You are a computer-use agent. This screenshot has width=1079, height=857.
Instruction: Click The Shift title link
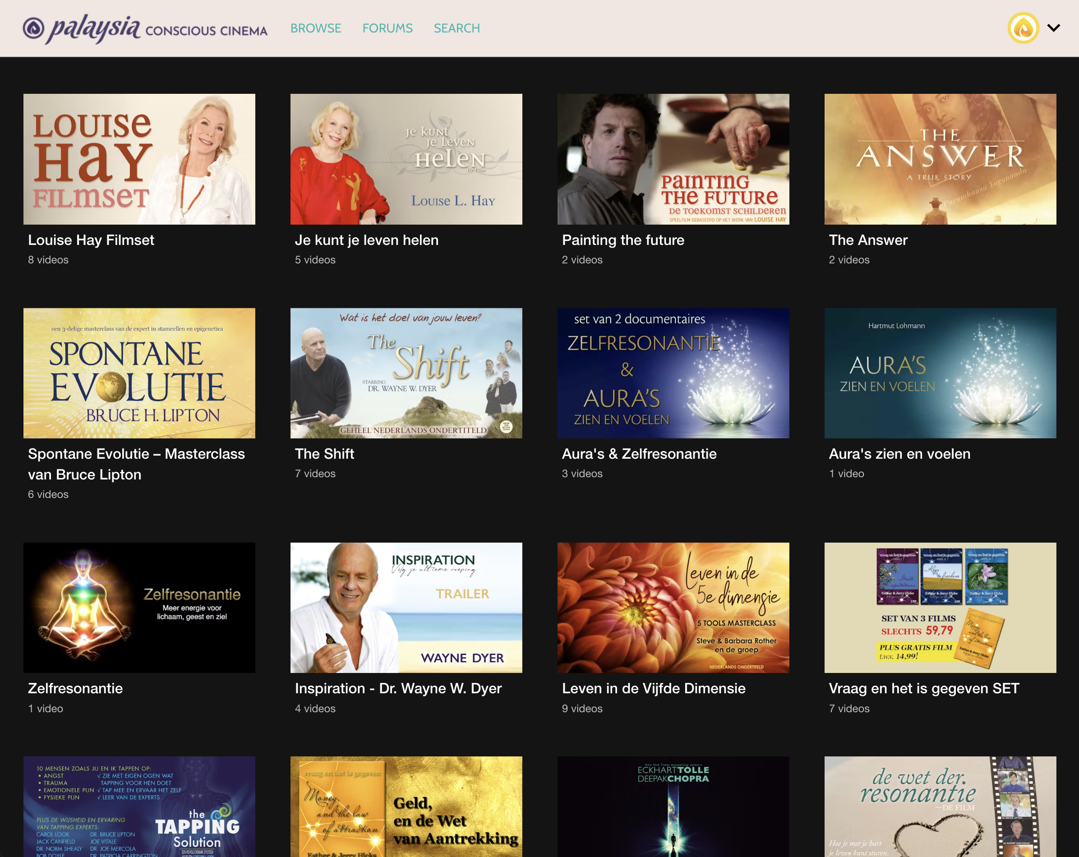click(324, 454)
